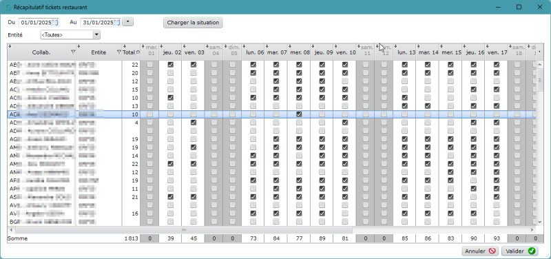Click sort arrows icon above mer. 01

click(x=143, y=46)
